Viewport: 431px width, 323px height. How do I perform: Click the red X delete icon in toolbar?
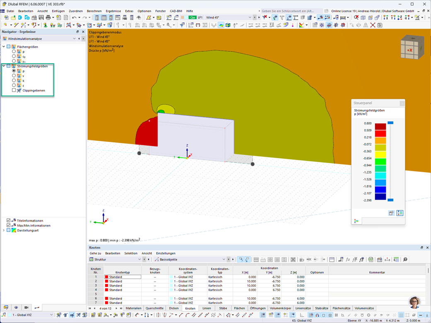pyautogui.click(x=373, y=25)
